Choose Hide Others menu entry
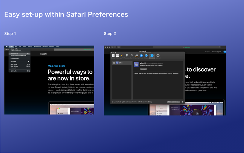Viewport: 244px width, 153px height. click(x=20, y=66)
